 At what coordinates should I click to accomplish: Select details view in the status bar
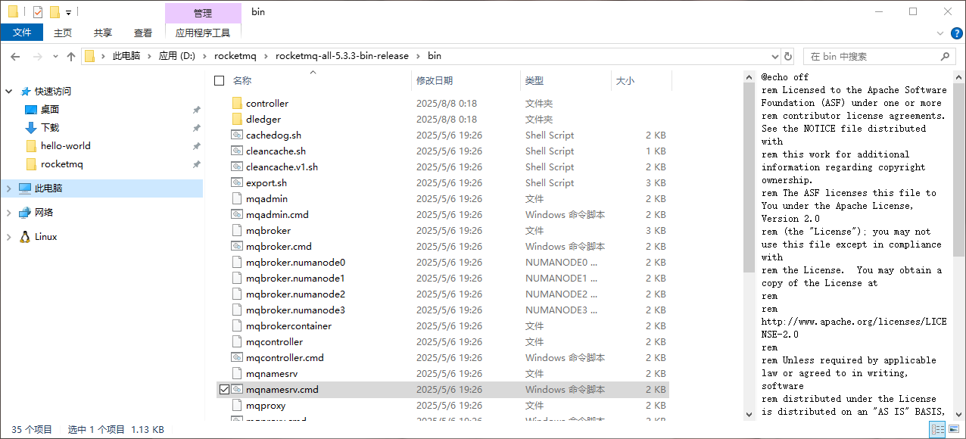coord(938,429)
